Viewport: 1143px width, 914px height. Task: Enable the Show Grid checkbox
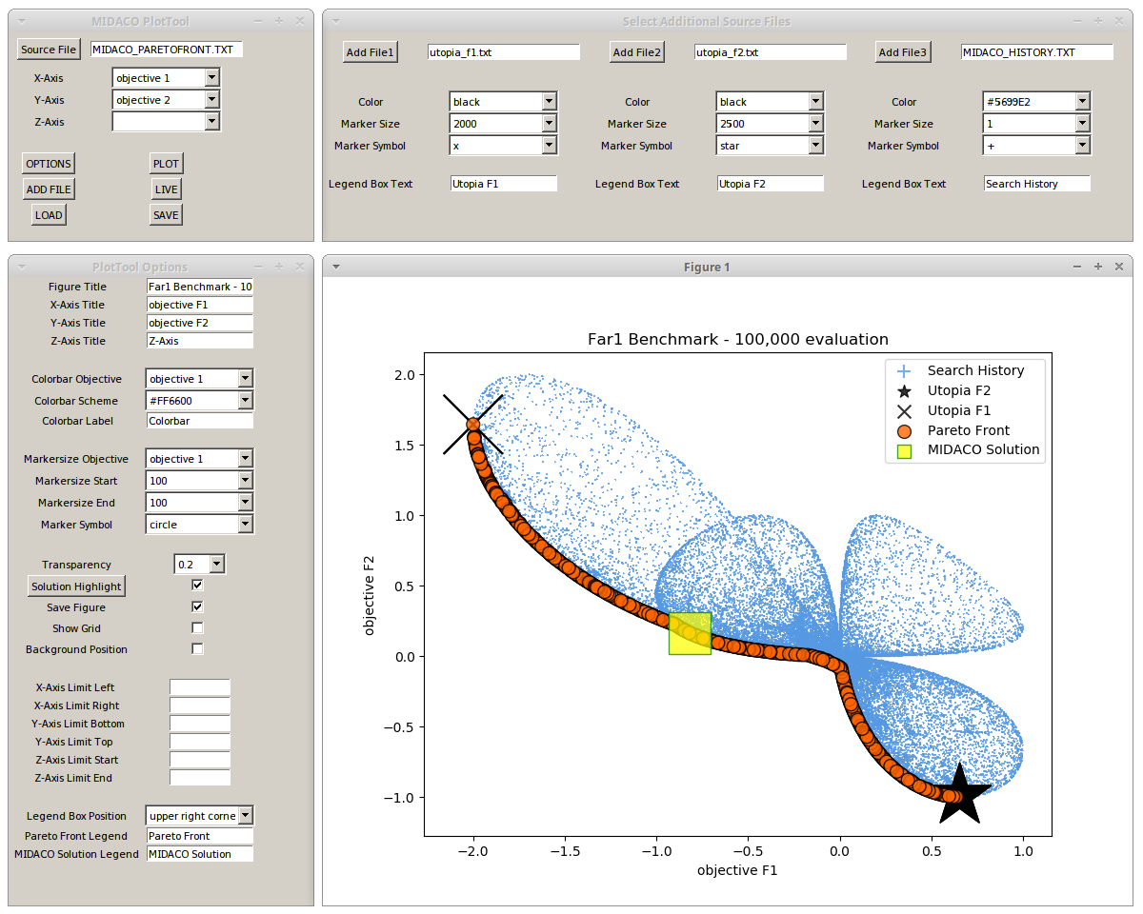click(x=197, y=627)
